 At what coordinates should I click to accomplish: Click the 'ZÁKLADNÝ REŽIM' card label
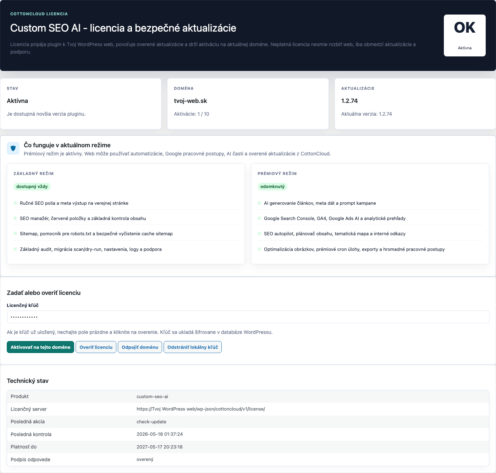tap(34, 174)
